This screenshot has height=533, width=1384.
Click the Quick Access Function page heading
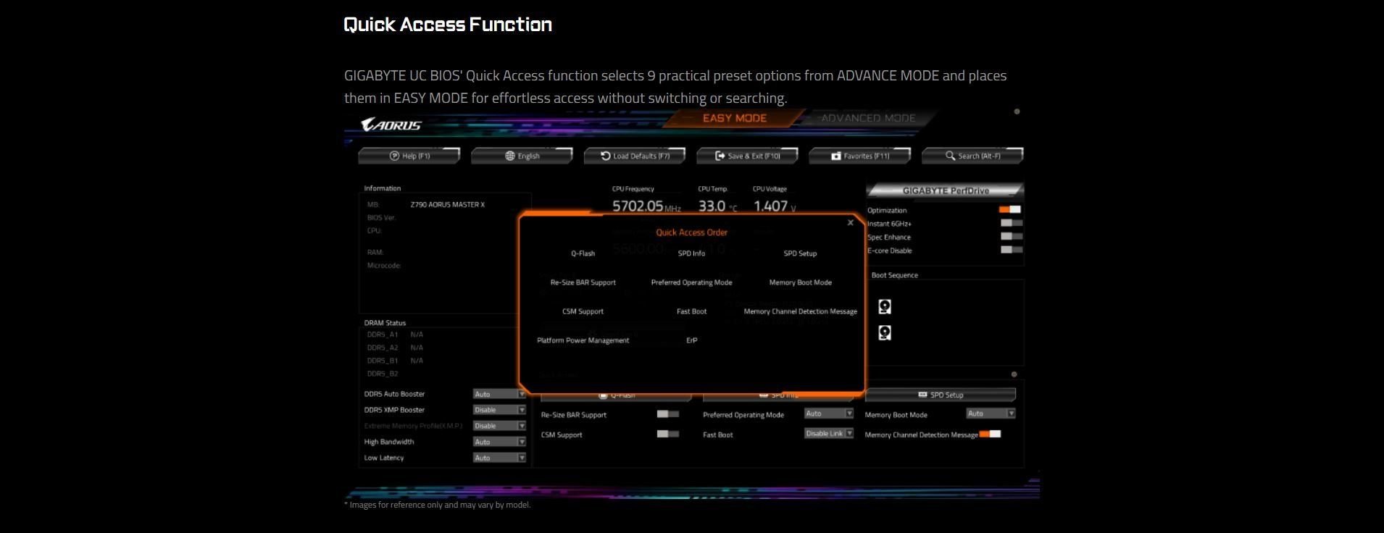(x=448, y=25)
